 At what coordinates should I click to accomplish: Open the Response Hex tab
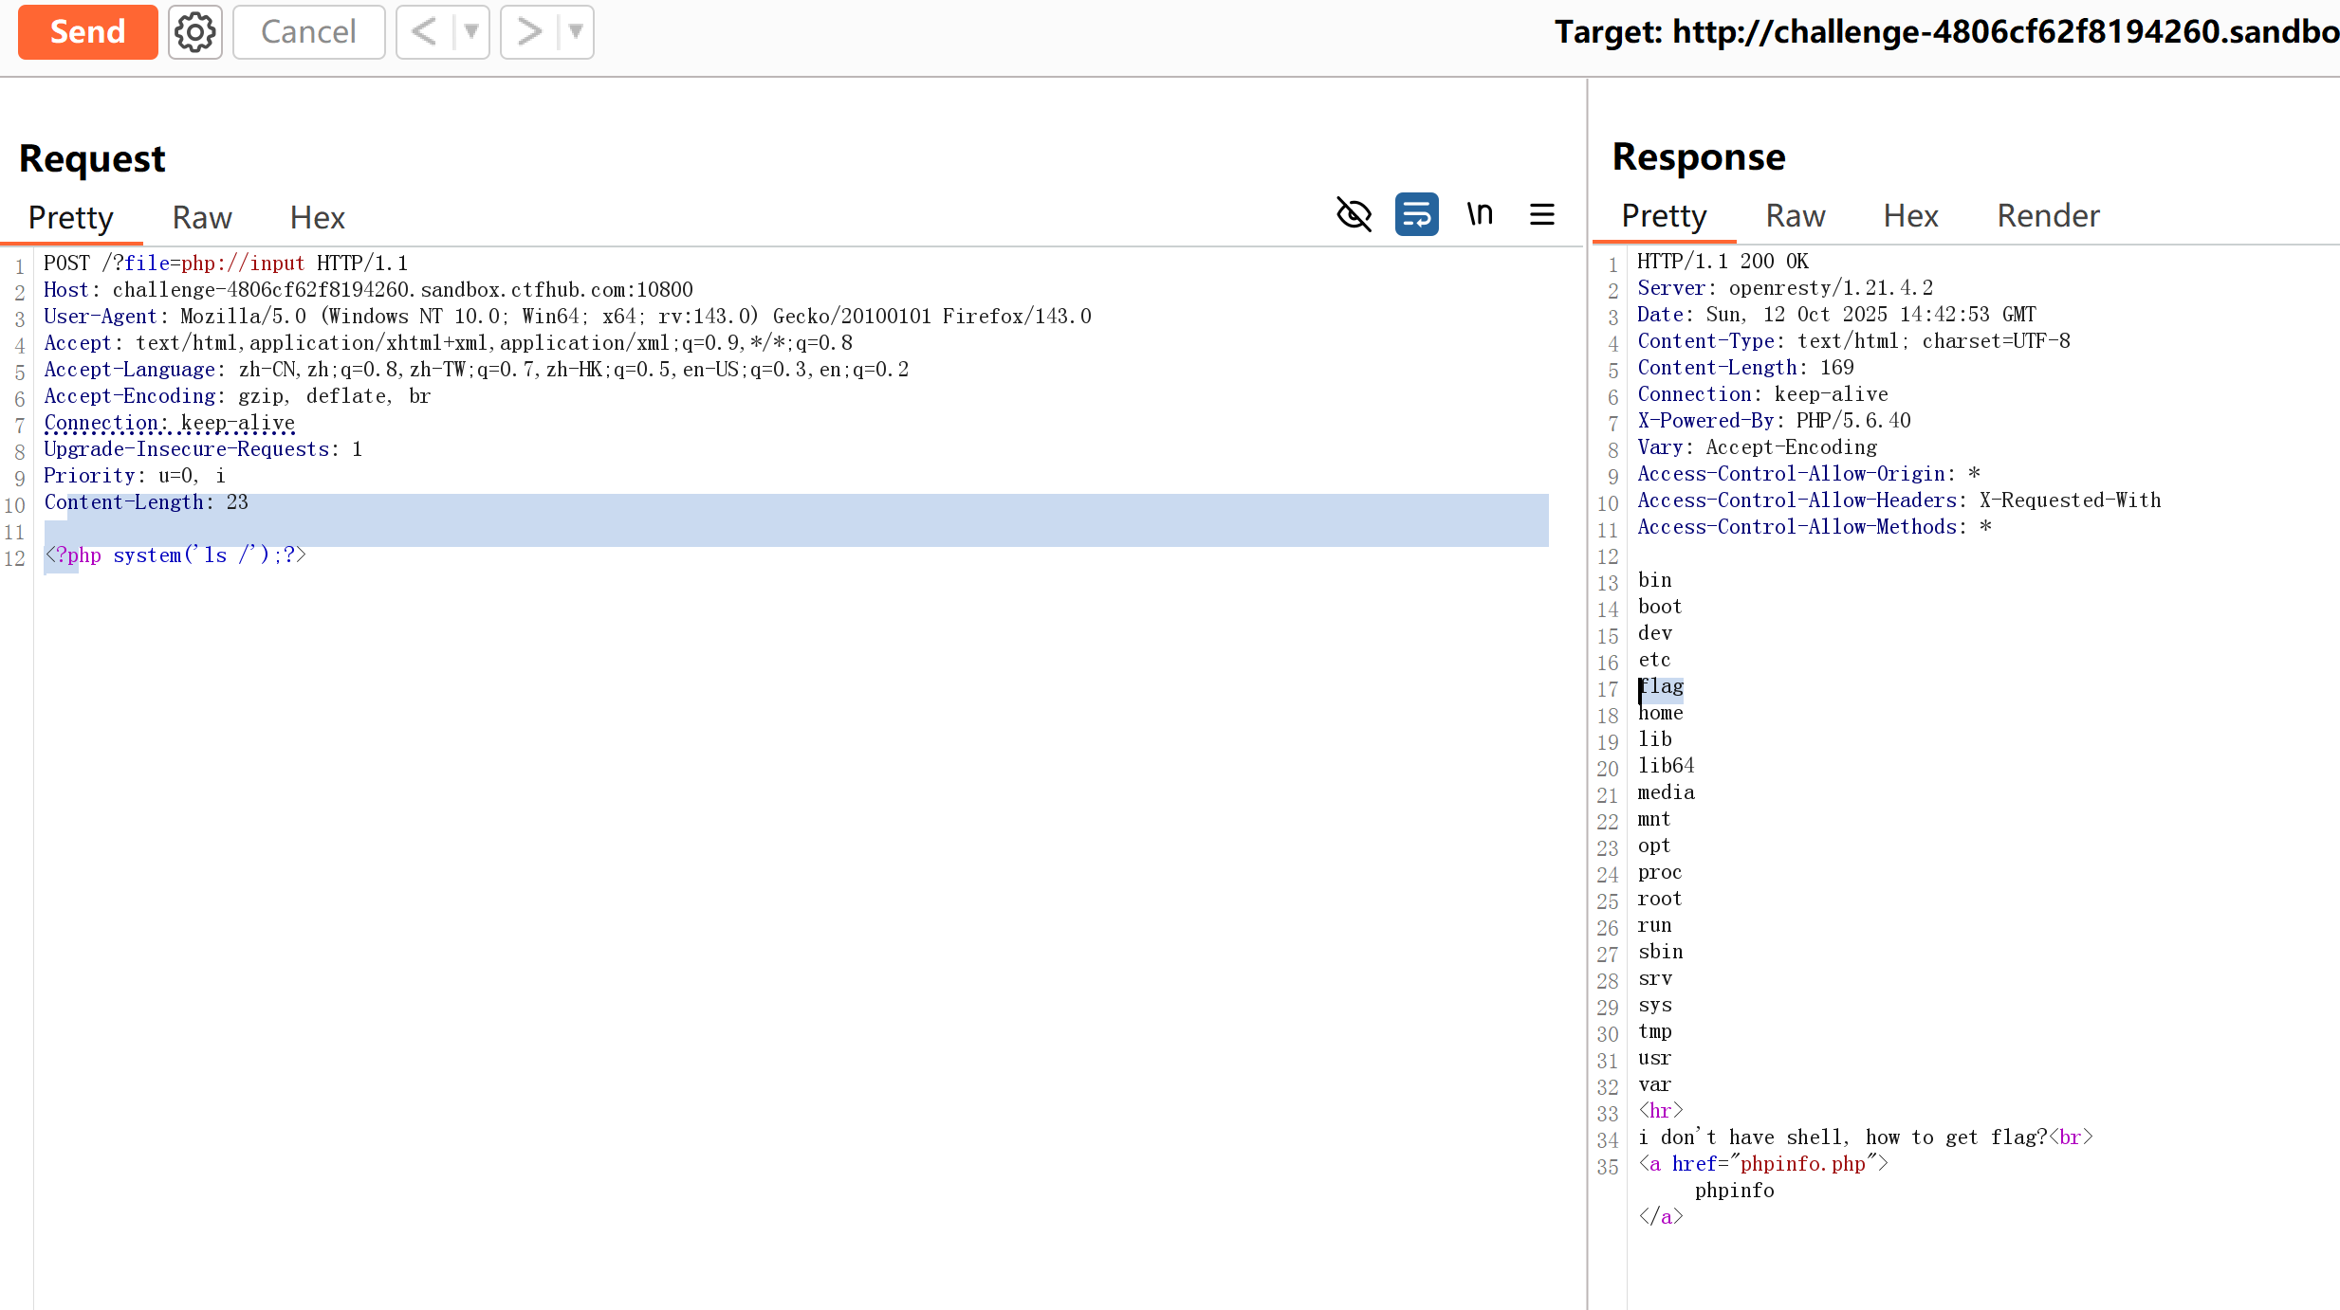point(1910,216)
